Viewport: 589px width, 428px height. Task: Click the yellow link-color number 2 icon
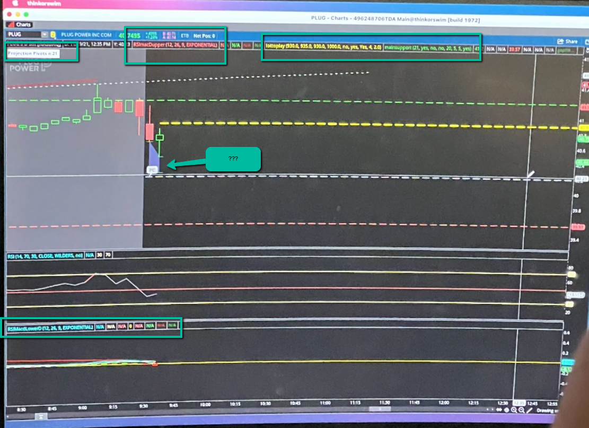coord(53,34)
